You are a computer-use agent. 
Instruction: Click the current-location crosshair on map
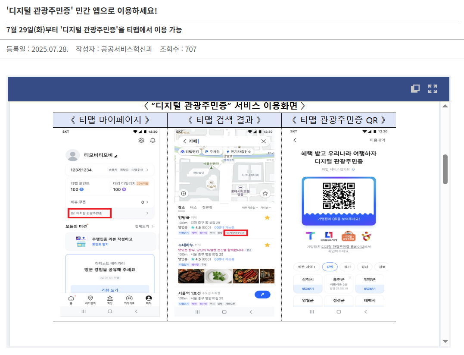coord(184,194)
